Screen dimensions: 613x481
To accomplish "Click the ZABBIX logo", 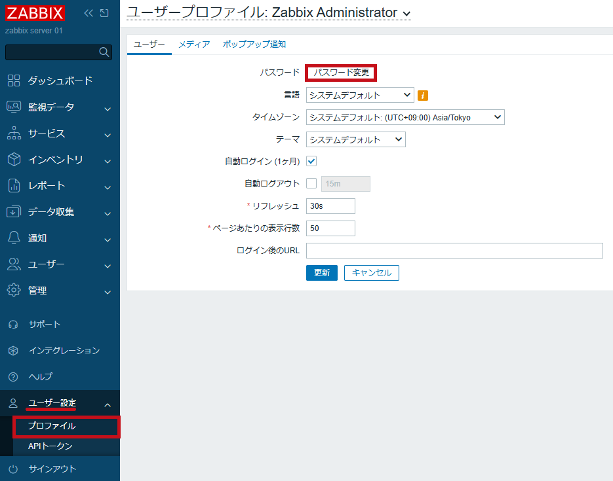I will pyautogui.click(x=35, y=13).
